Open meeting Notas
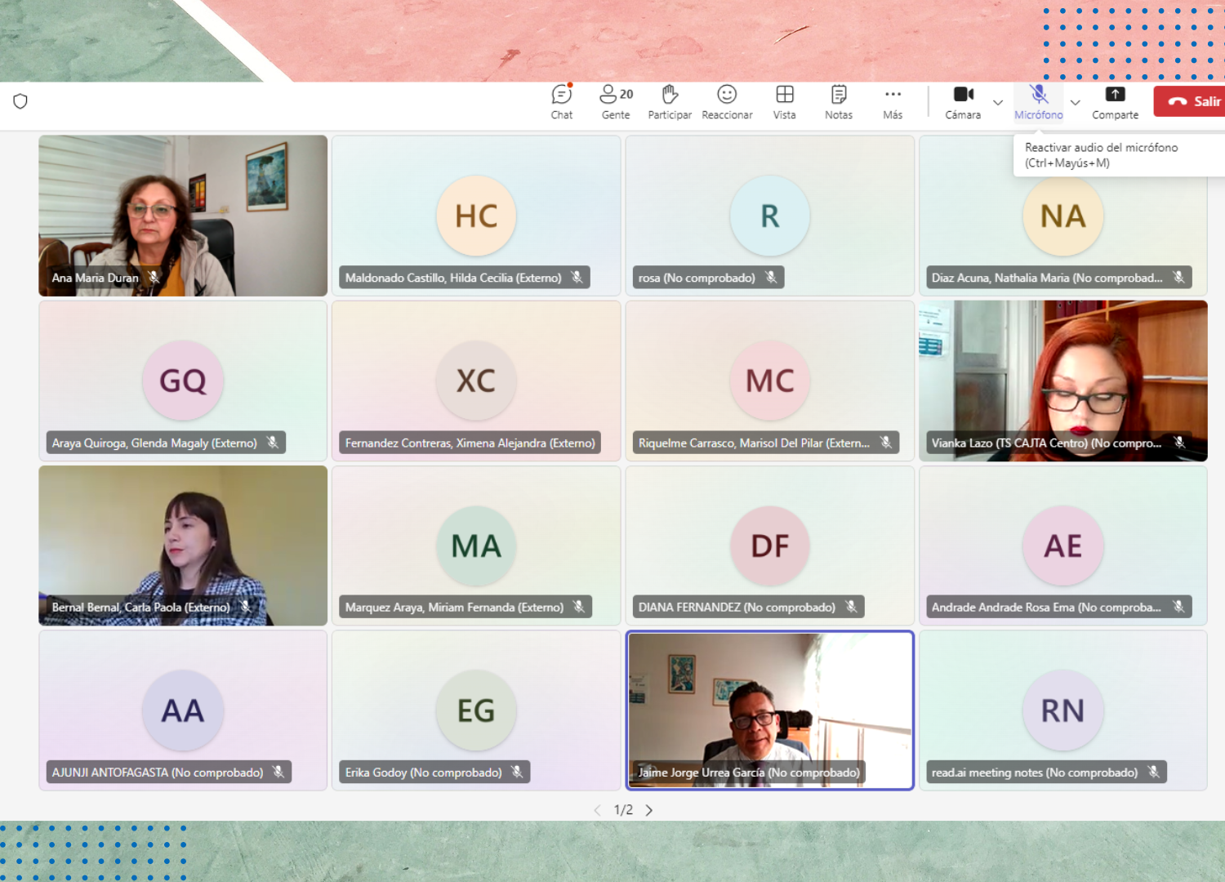 tap(839, 102)
